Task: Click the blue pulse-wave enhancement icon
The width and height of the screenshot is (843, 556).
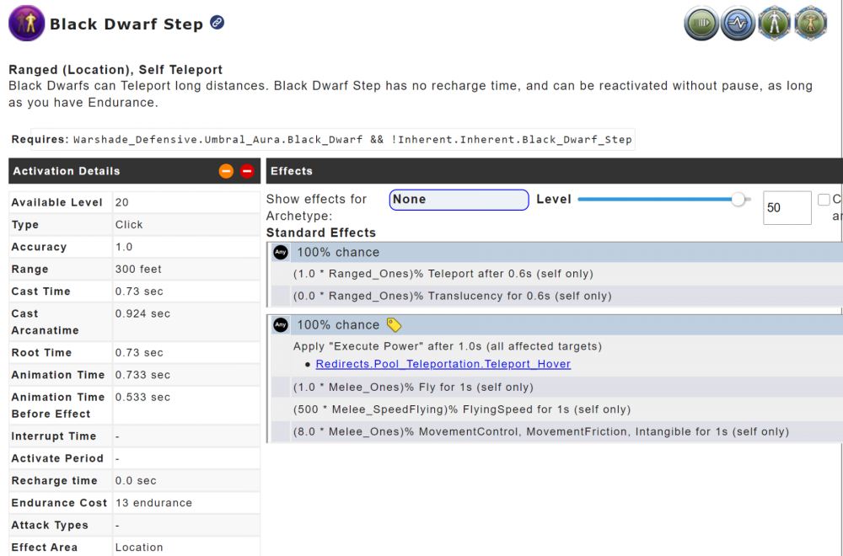Action: [738, 23]
